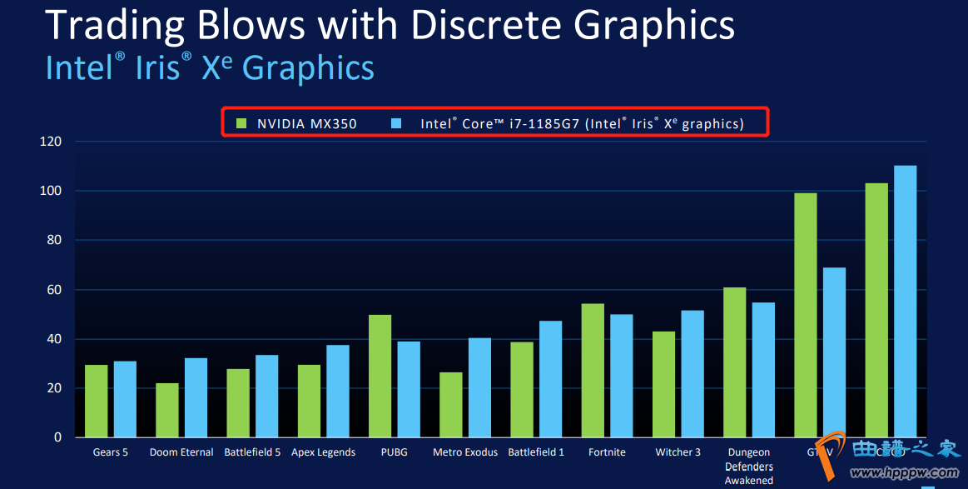The image size is (968, 489).
Task: Click the Apex Legends axis label
Action: (x=323, y=452)
